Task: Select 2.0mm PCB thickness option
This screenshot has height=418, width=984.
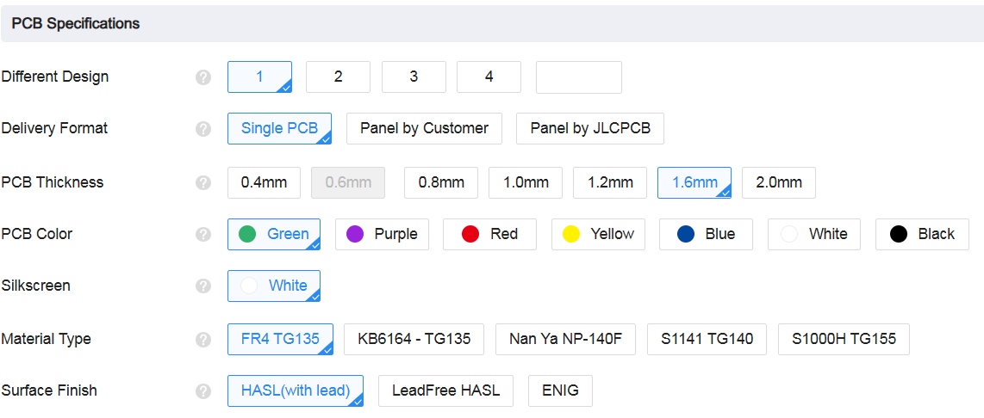Action: 778,182
